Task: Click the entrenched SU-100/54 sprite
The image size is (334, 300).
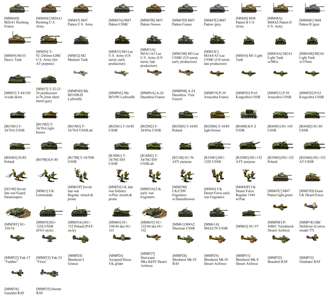Action: coord(18,212)
